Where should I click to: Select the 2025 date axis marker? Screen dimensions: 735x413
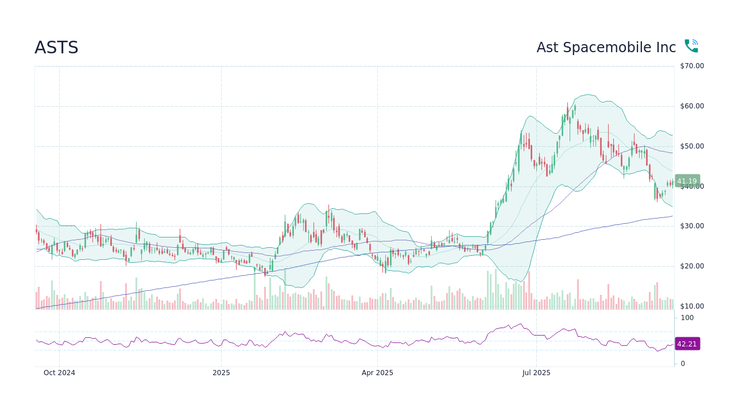click(221, 373)
